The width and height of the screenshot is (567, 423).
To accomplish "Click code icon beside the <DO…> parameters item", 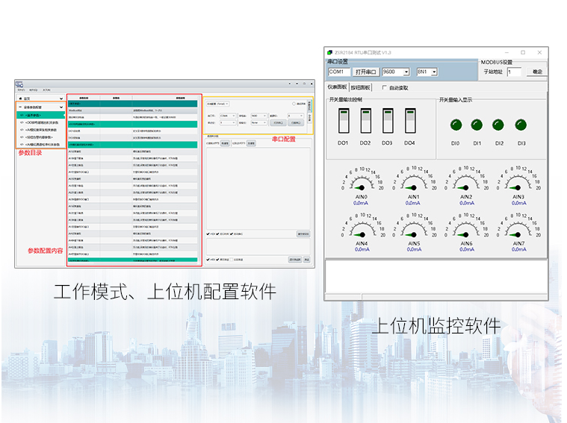I will pos(22,122).
